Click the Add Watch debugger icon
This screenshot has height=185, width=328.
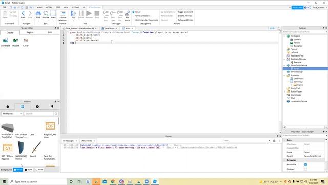click(x=127, y=16)
